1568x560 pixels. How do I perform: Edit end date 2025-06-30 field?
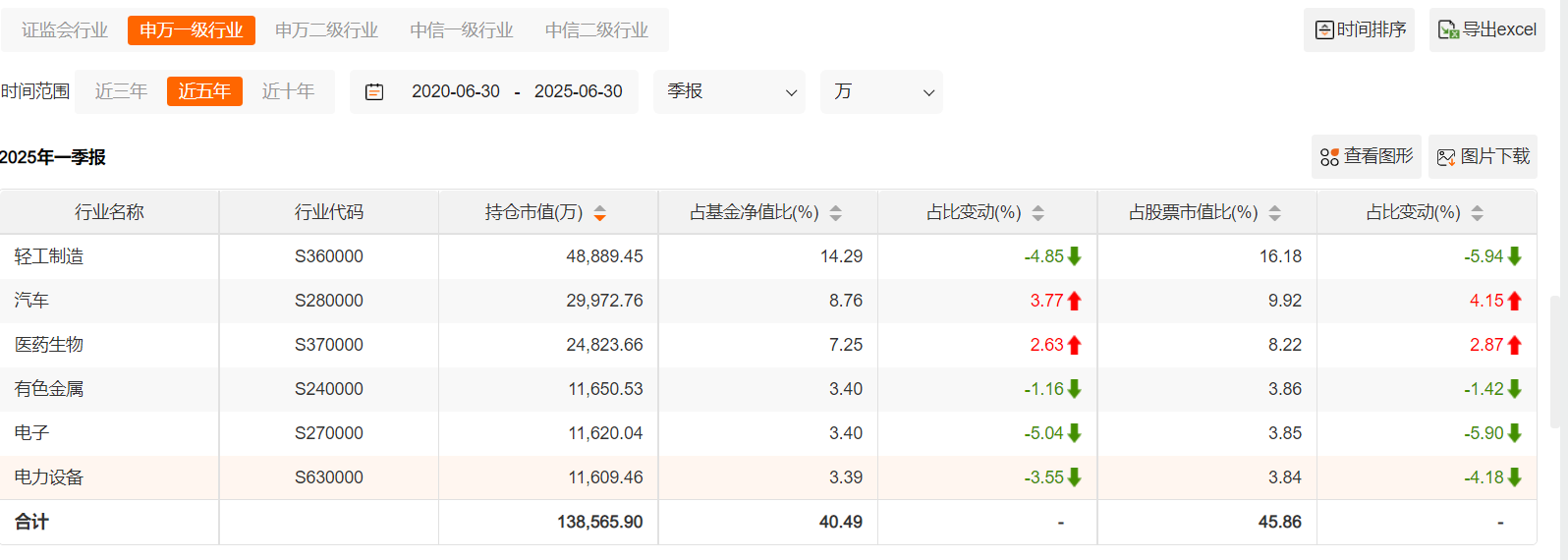click(579, 91)
